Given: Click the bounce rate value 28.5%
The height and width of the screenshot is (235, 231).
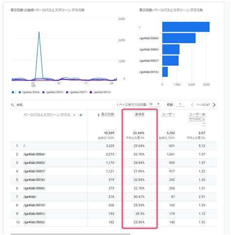Looking at the screenshot, I should point(140,214).
